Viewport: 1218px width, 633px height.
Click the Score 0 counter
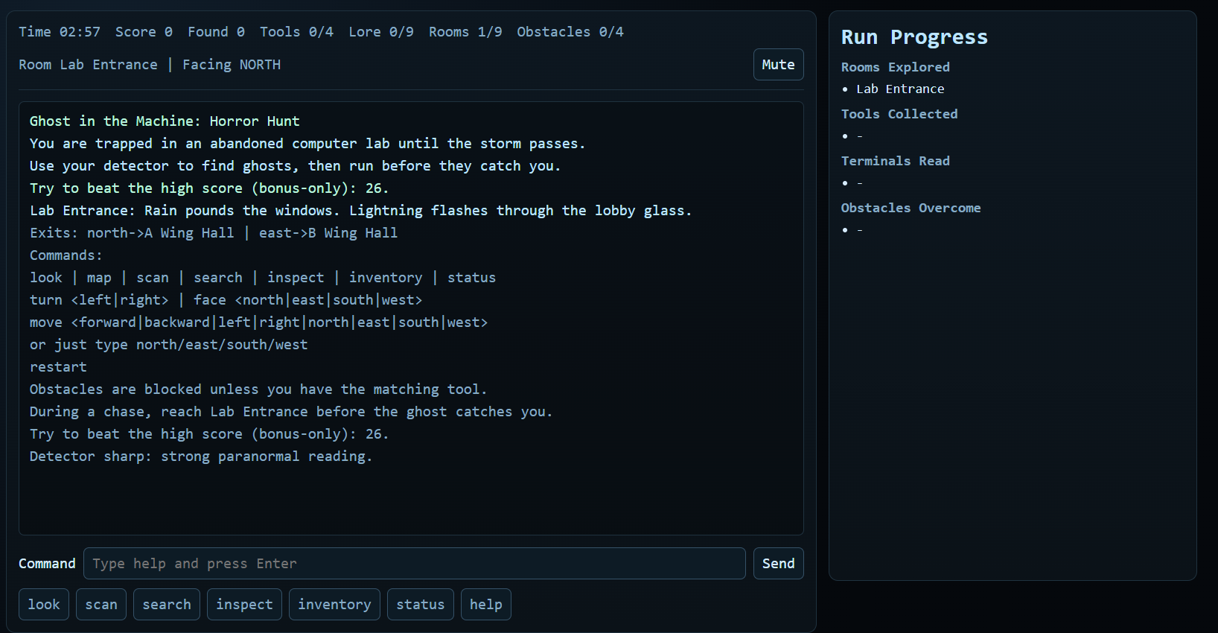click(144, 32)
